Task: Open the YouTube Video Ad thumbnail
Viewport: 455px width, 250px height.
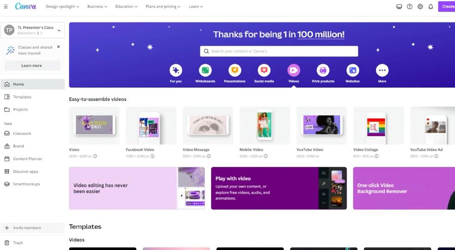Action: point(433,125)
